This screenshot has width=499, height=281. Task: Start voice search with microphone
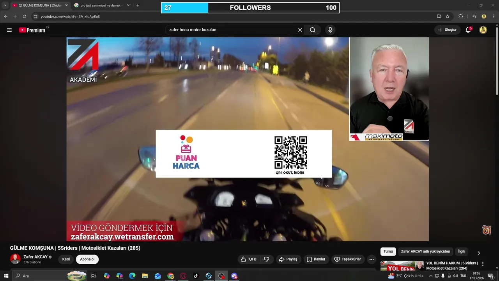point(330,30)
